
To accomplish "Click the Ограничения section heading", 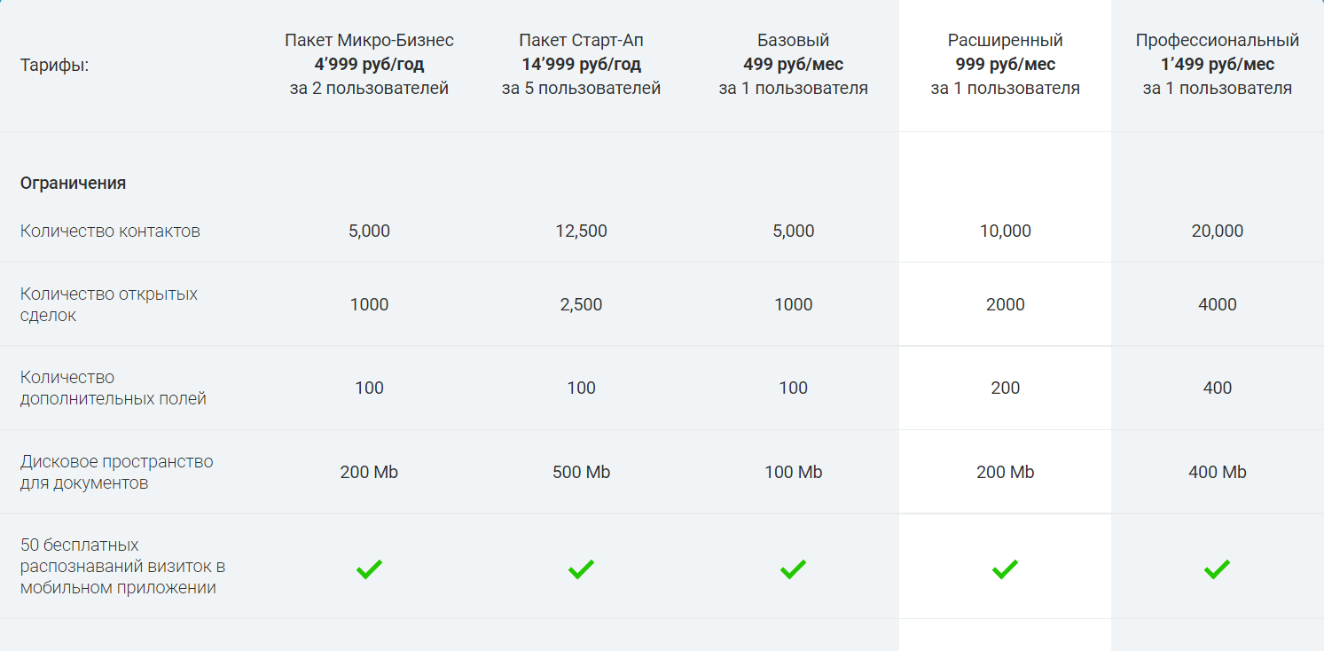I will tap(73, 183).
